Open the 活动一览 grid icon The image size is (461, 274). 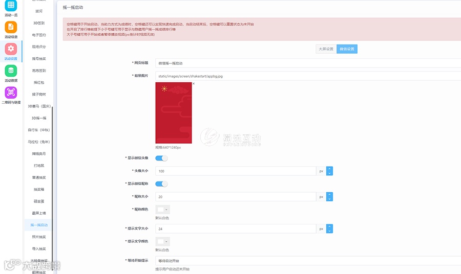point(11,5)
